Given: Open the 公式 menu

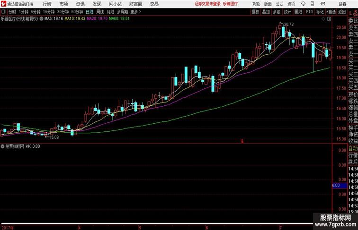Looking at the screenshot, I should [x=279, y=4].
